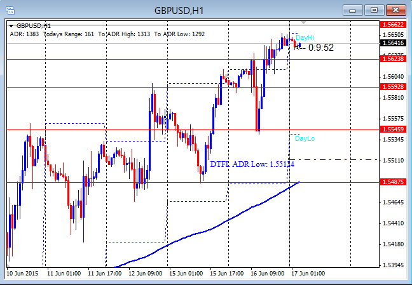This screenshot has height=285, width=412.
Task: Click the 10 Jun 2015 date label
Action: click(22, 274)
